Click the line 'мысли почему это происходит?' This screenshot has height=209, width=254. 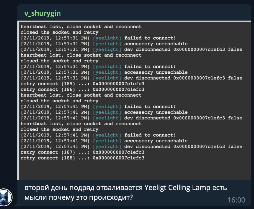click(79, 197)
